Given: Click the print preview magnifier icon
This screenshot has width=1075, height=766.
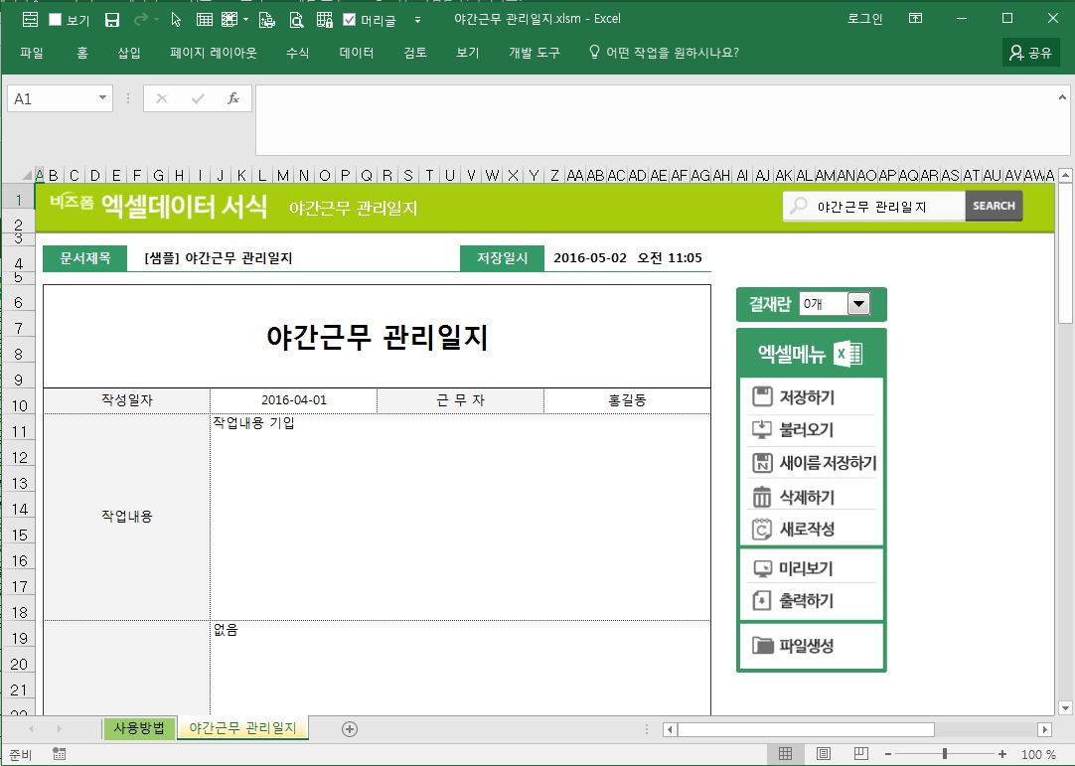Looking at the screenshot, I should [296, 20].
